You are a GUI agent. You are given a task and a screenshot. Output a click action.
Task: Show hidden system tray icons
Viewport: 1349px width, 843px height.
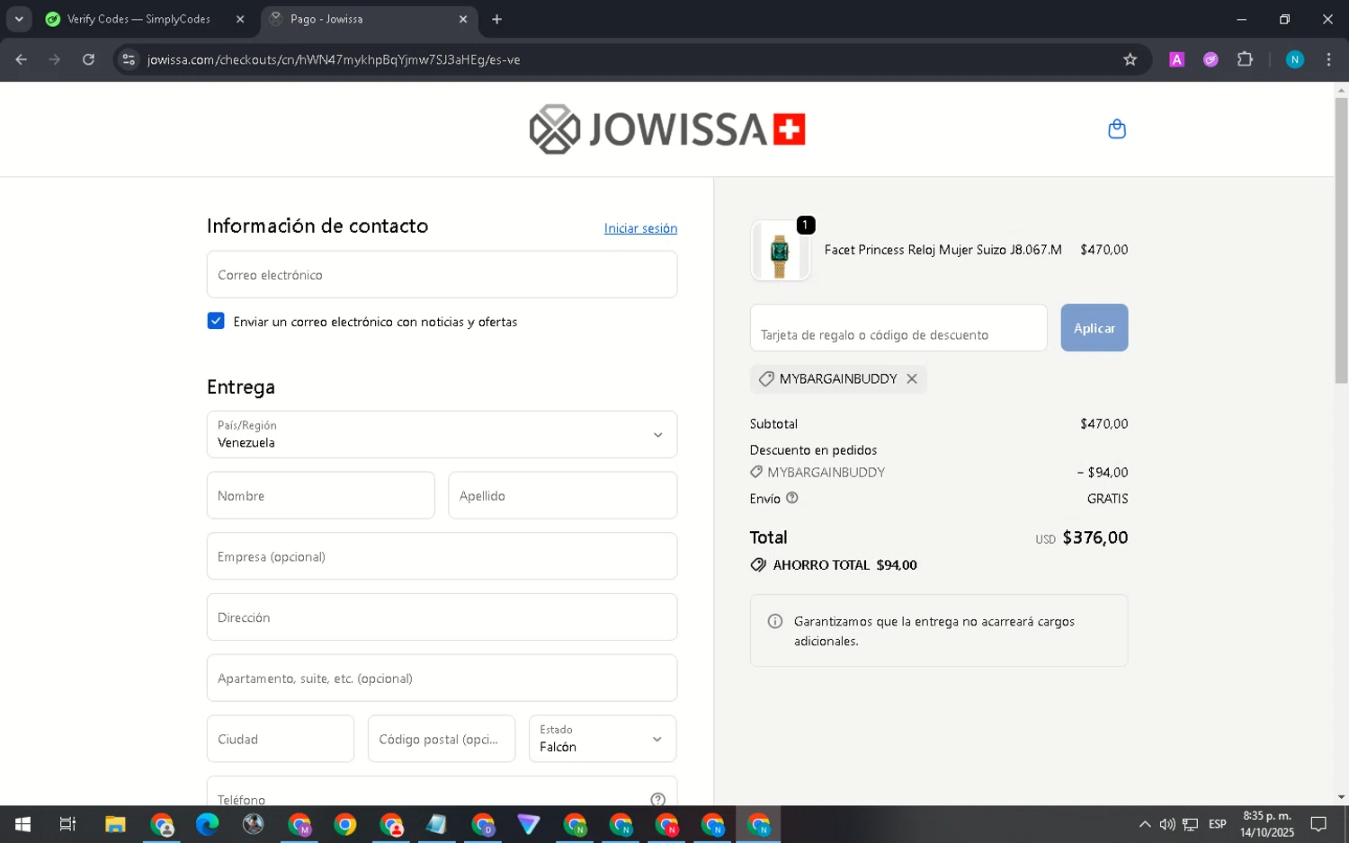[1144, 824]
